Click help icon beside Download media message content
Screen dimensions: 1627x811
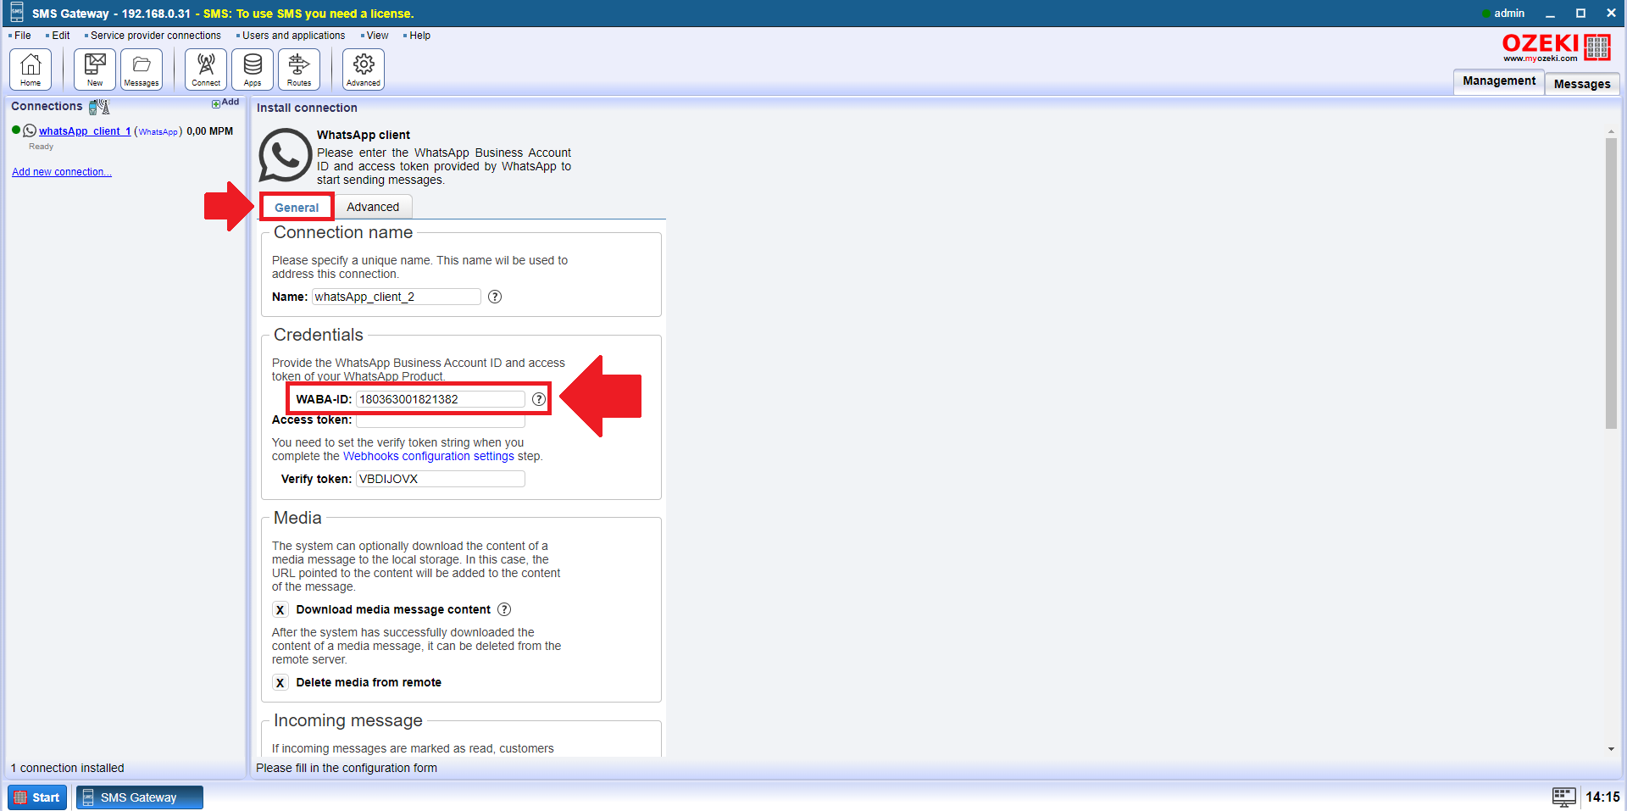[x=504, y=609]
